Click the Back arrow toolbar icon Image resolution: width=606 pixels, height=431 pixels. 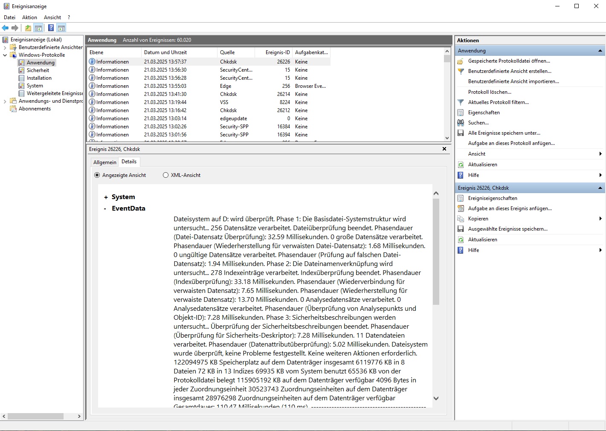5,28
